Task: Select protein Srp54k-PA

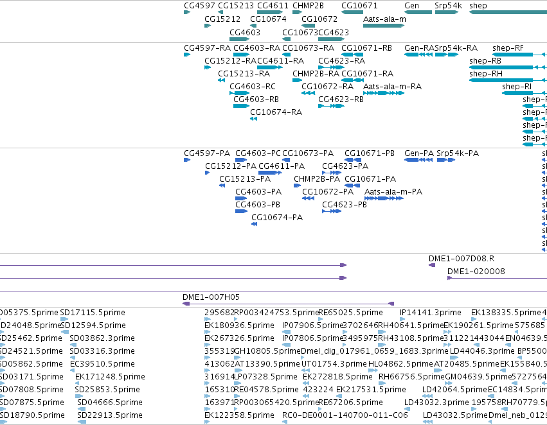Action: point(458,153)
